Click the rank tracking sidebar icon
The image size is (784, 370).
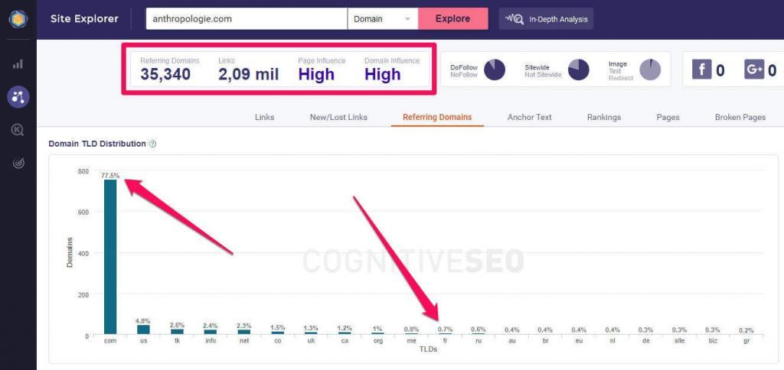click(18, 163)
